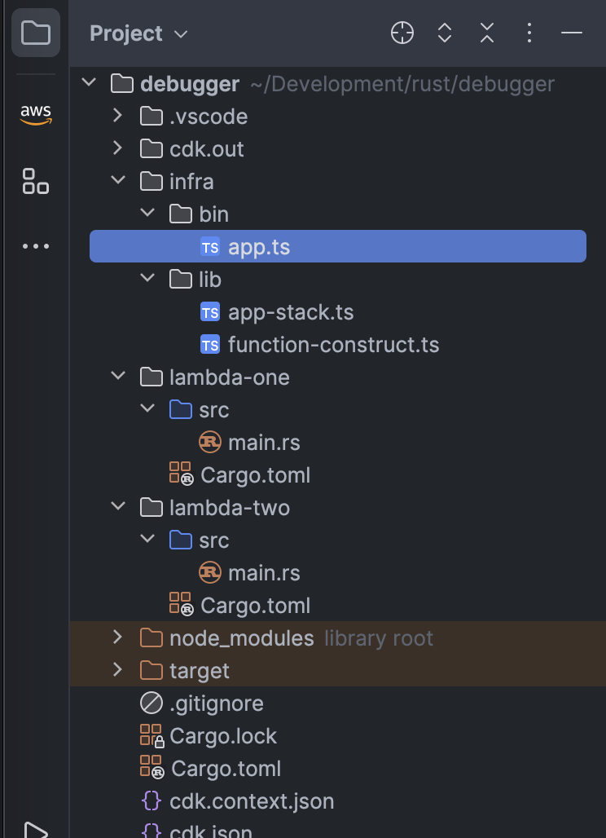Click the TypeScript icon beside app-stack.ts
606x838 pixels.
210,311
